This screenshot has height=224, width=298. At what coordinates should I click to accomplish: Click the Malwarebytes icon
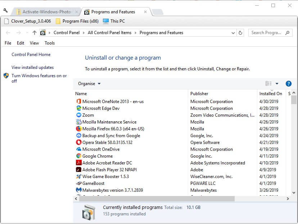coord(78,190)
